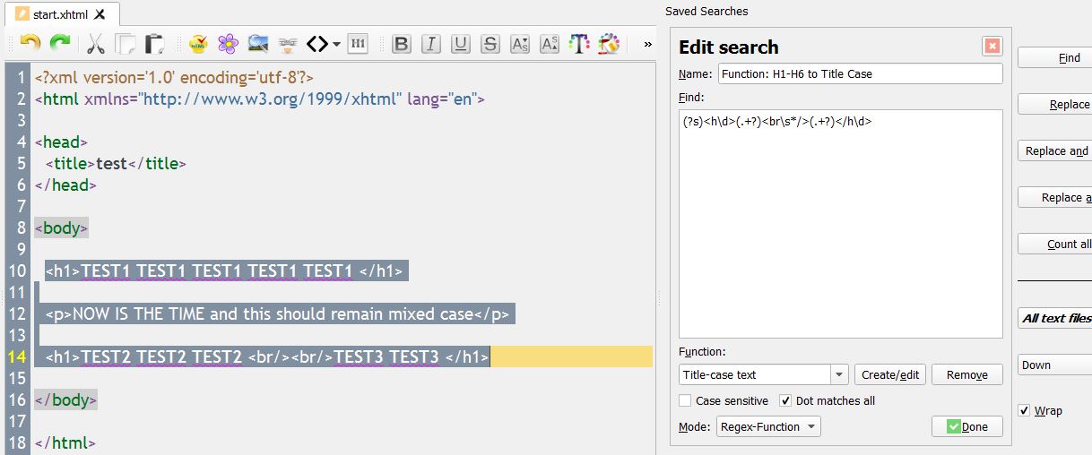Image resolution: width=1092 pixels, height=455 pixels.
Task: Enable the Case sensitive checkbox
Action: (686, 401)
